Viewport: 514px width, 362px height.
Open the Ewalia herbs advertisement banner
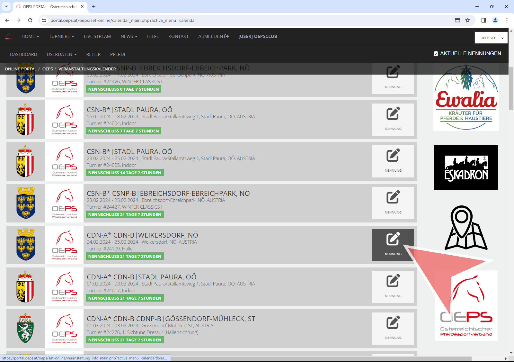point(466,98)
